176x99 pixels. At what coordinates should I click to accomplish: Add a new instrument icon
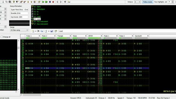[33, 31]
